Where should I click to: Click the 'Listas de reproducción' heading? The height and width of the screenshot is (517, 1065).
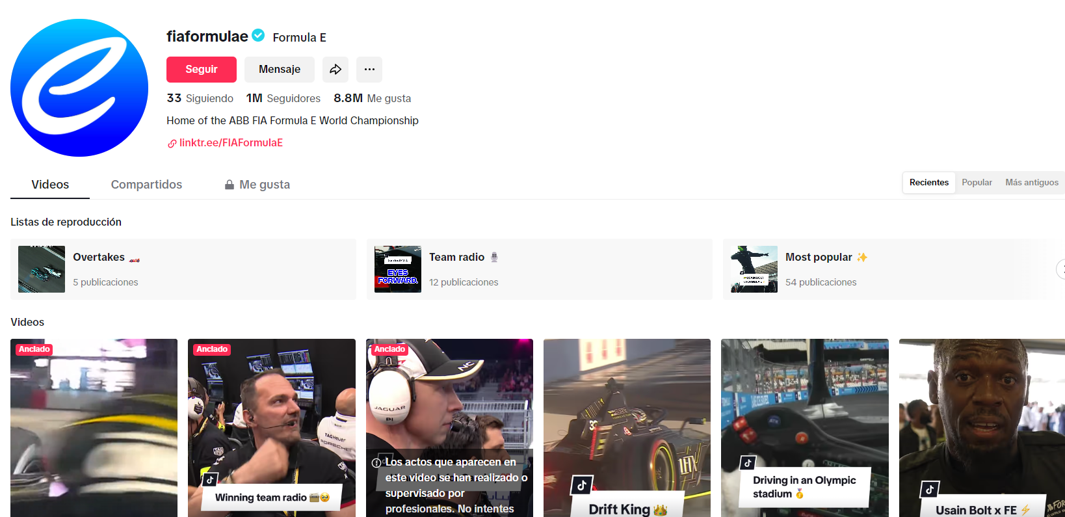click(66, 222)
